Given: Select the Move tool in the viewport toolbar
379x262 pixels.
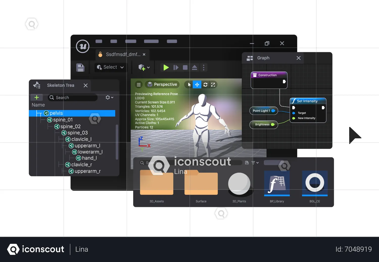Looking at the screenshot, I should click(197, 85).
